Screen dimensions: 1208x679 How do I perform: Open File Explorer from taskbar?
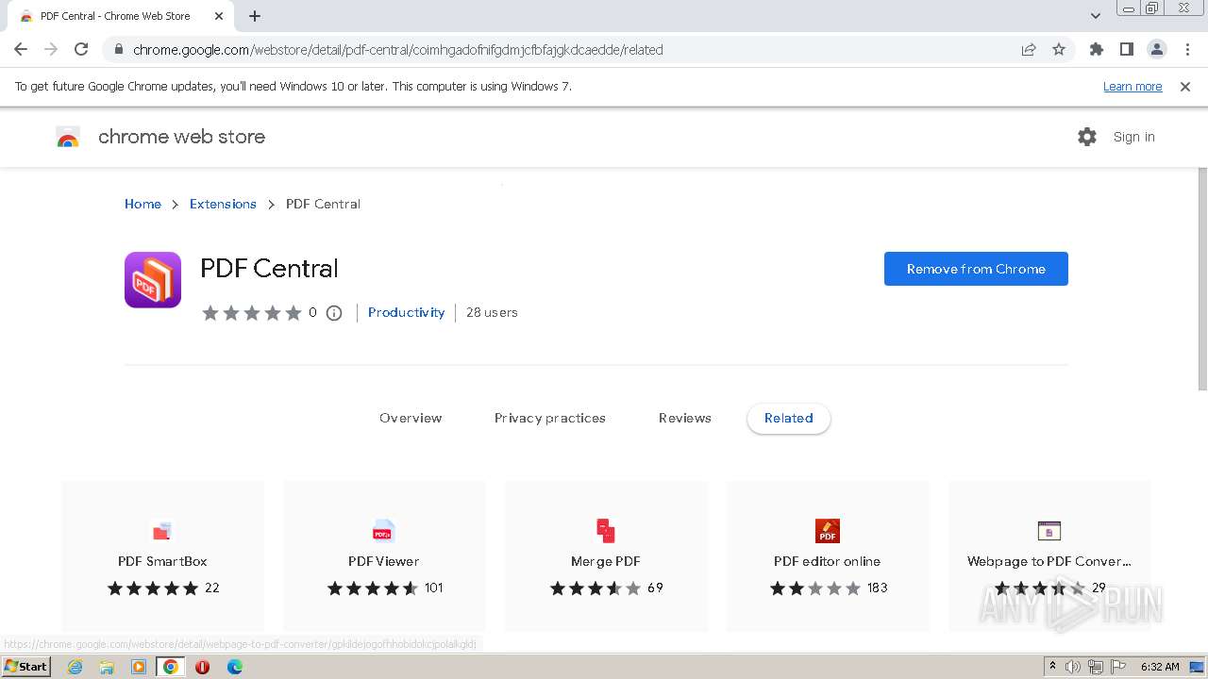[107, 667]
